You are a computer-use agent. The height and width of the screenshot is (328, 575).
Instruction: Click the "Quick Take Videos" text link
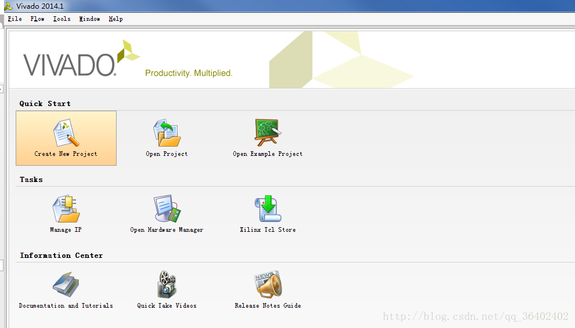click(167, 305)
